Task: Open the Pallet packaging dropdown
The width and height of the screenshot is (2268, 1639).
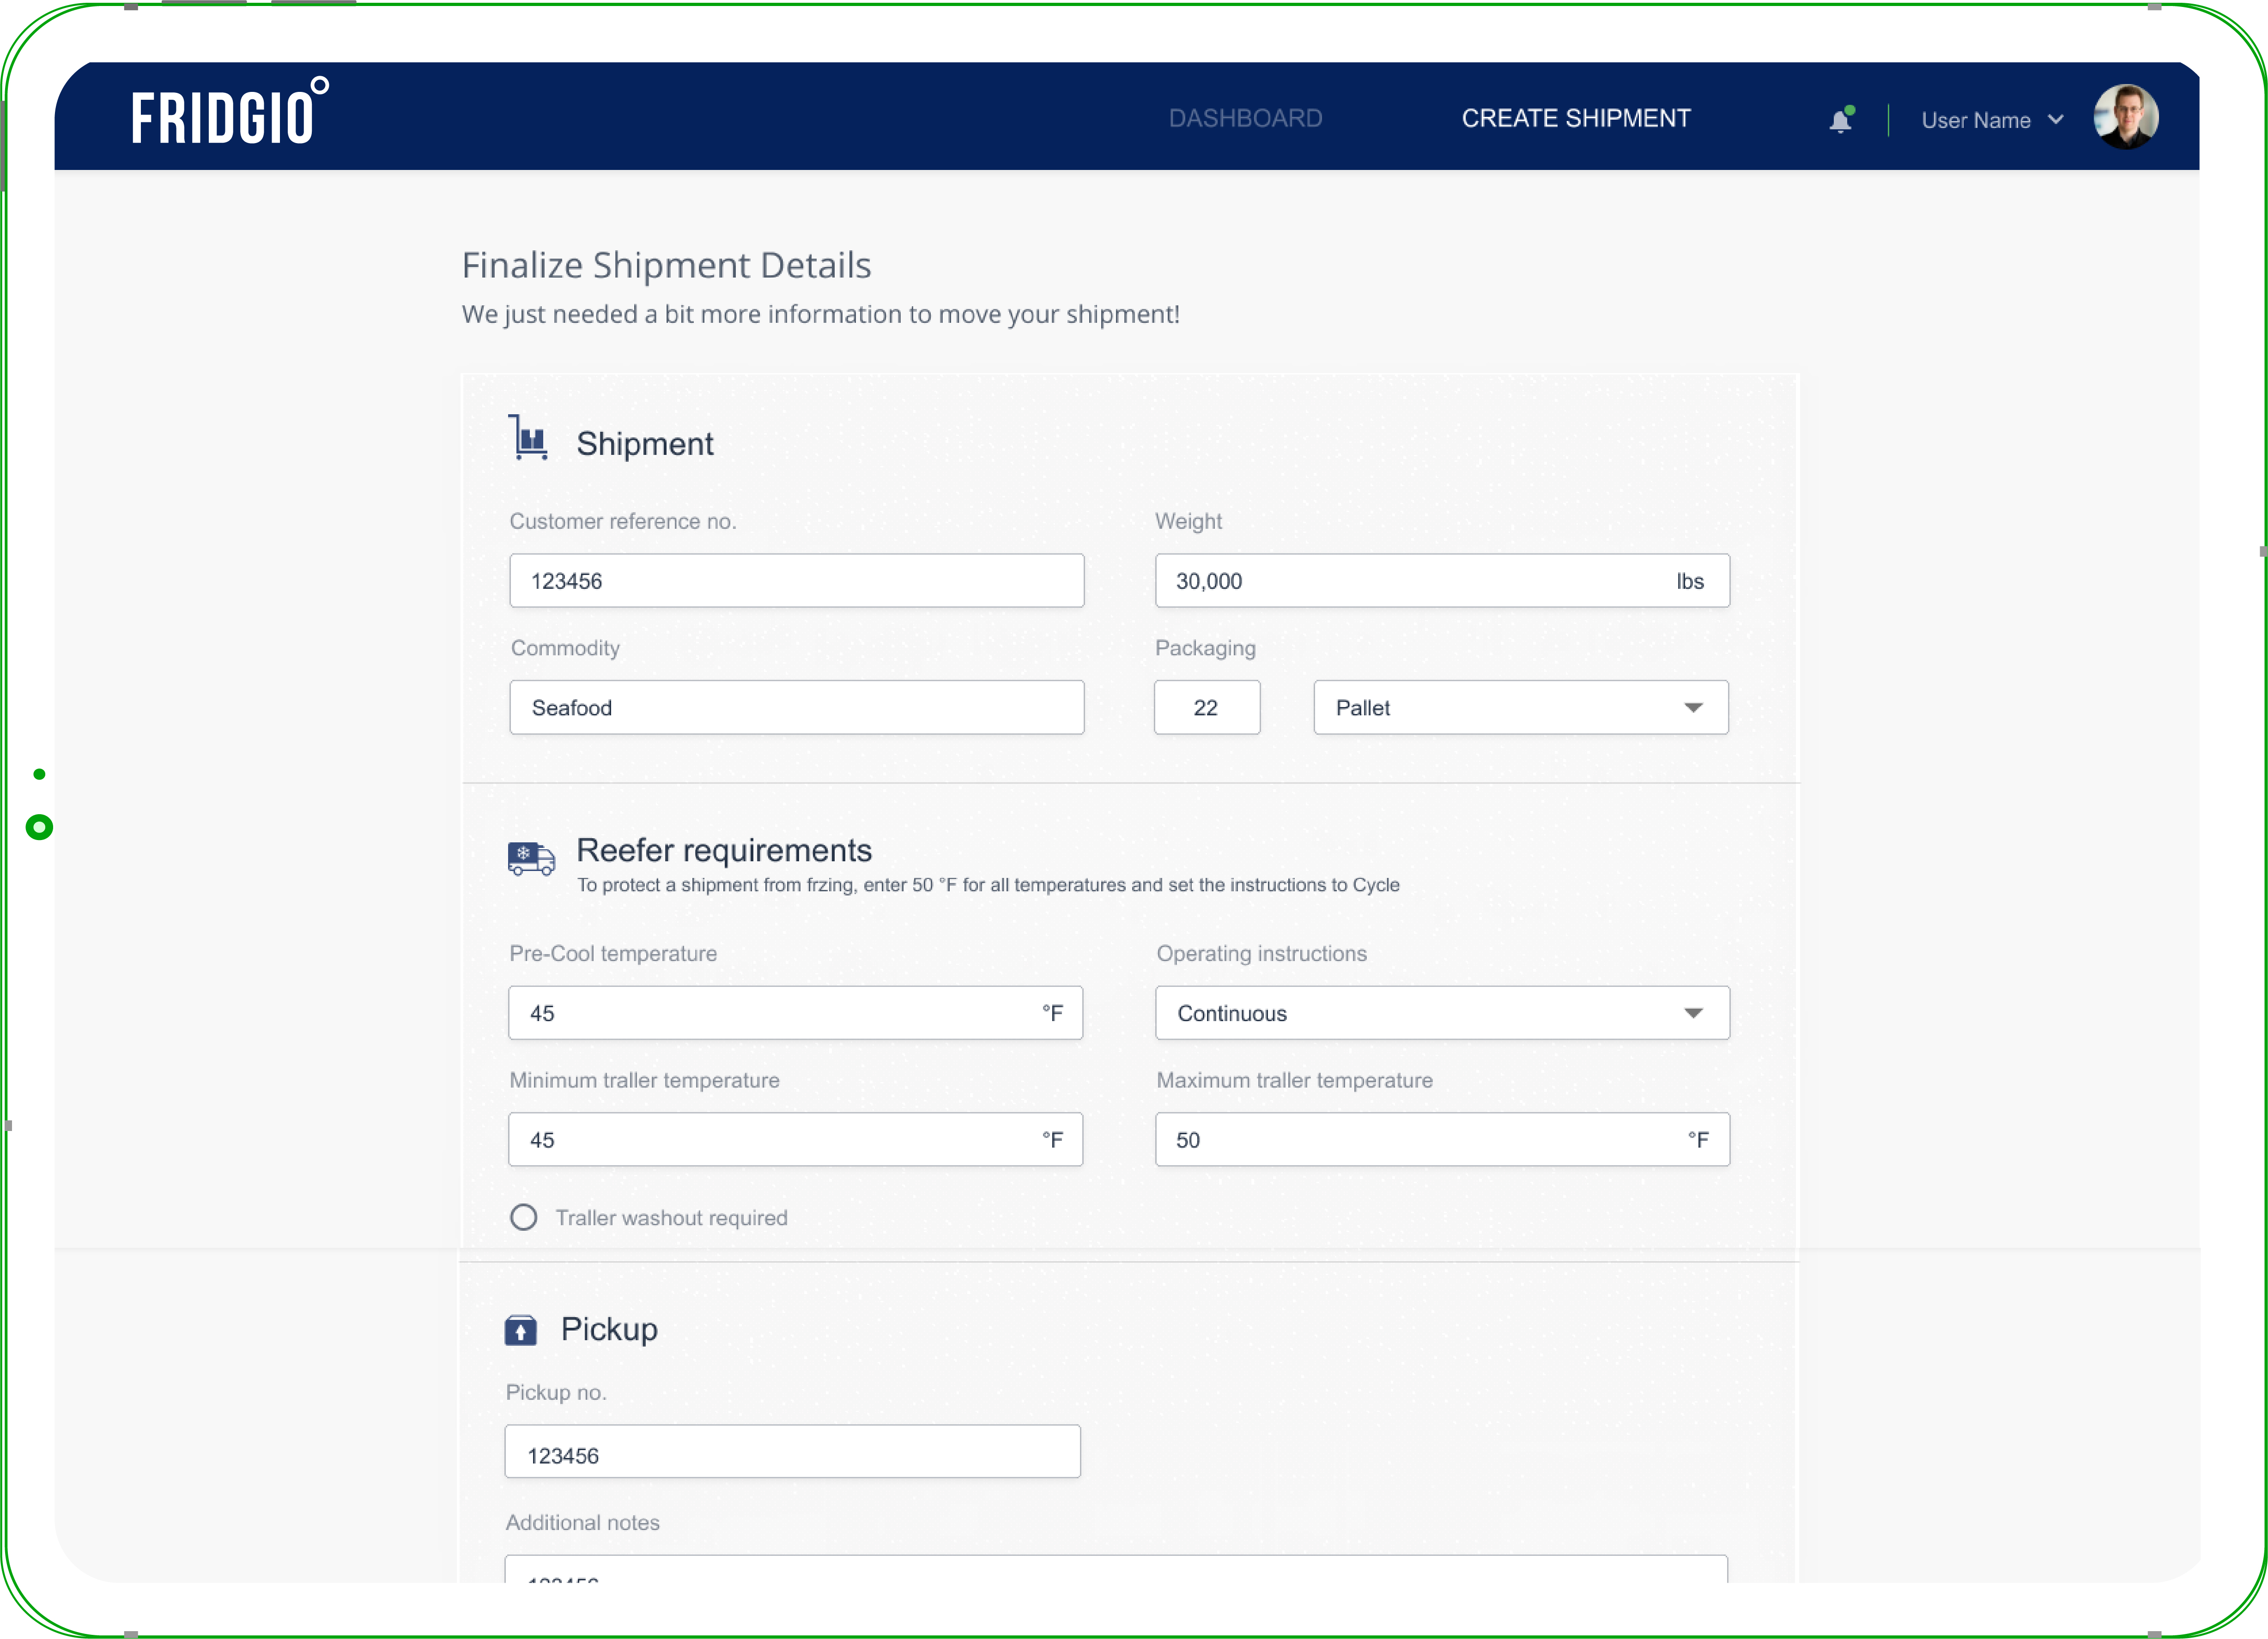Action: (x=1520, y=708)
